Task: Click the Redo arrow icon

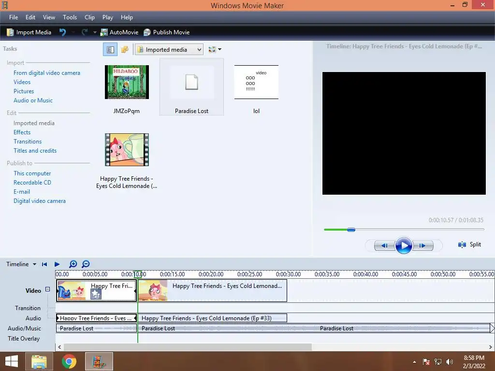Action: pos(85,32)
